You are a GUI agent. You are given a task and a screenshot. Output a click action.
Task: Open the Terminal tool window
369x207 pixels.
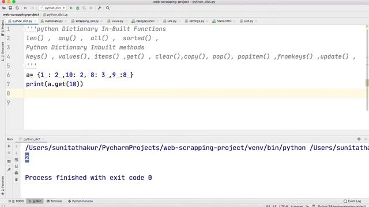(54, 201)
